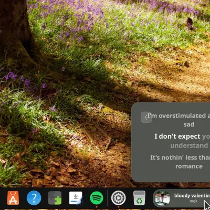Open the blue Help question-mark icon
The image size is (210, 210).
34,198
